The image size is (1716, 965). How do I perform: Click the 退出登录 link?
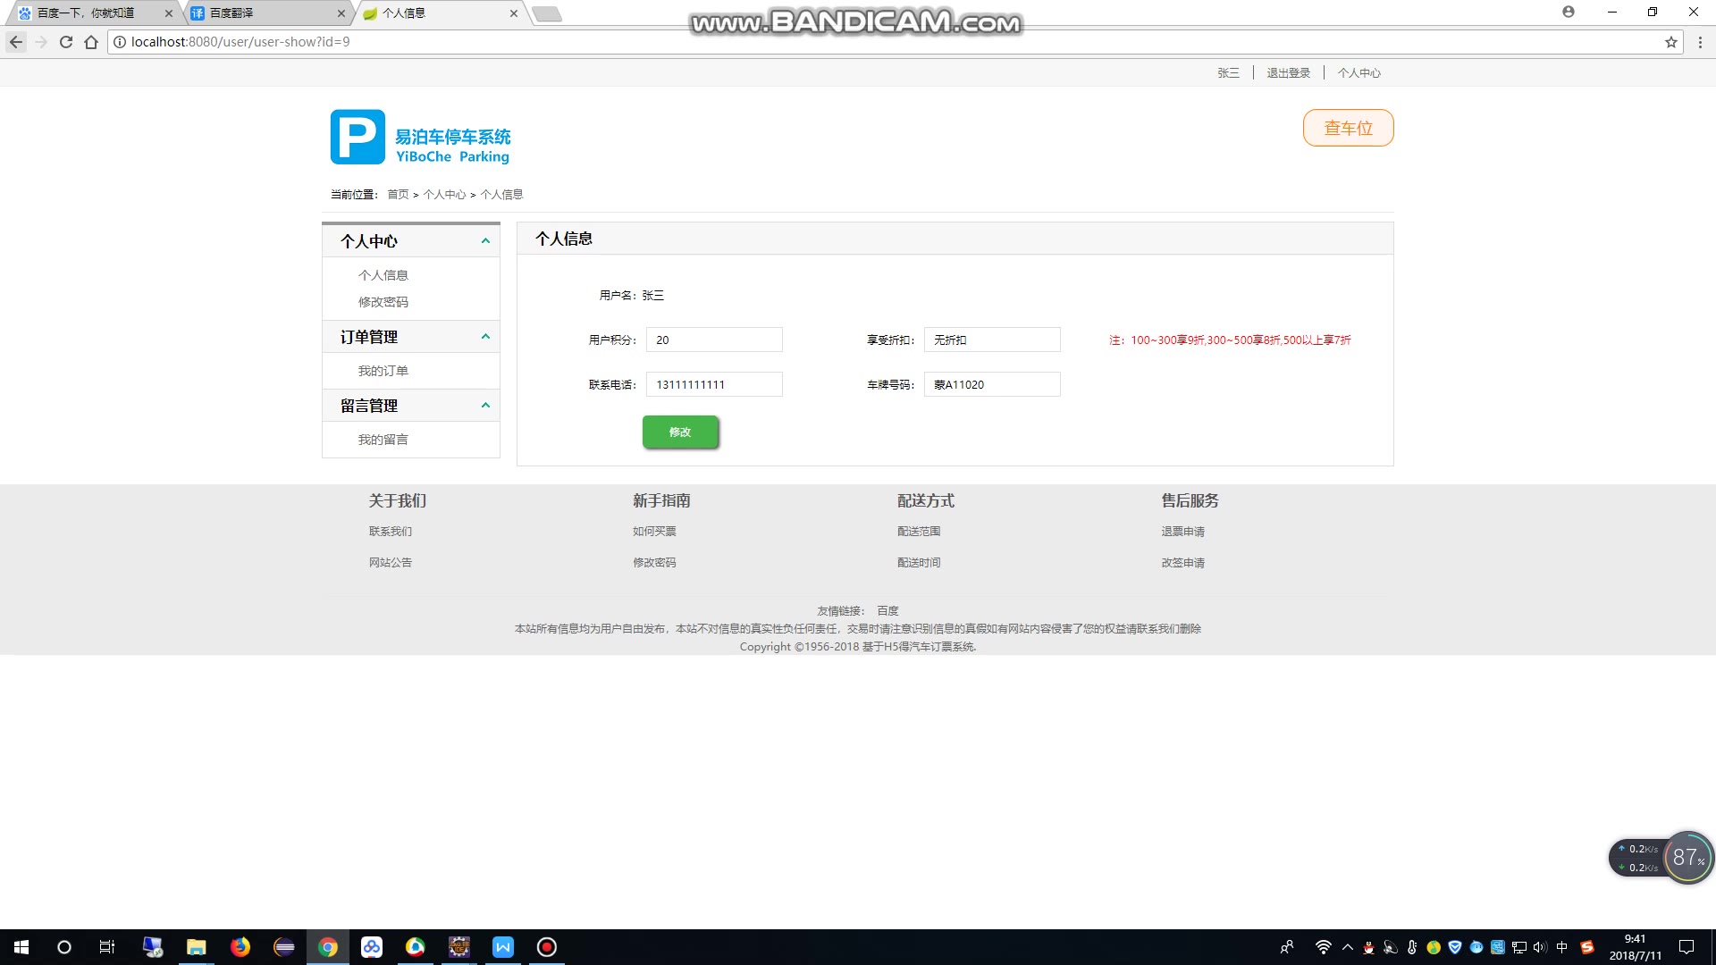[x=1288, y=73]
